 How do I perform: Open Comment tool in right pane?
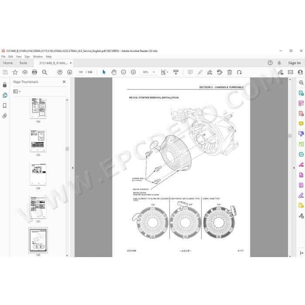301,123
